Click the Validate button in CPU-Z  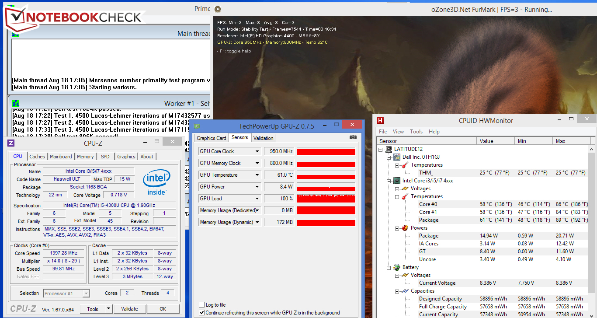pyautogui.click(x=129, y=309)
